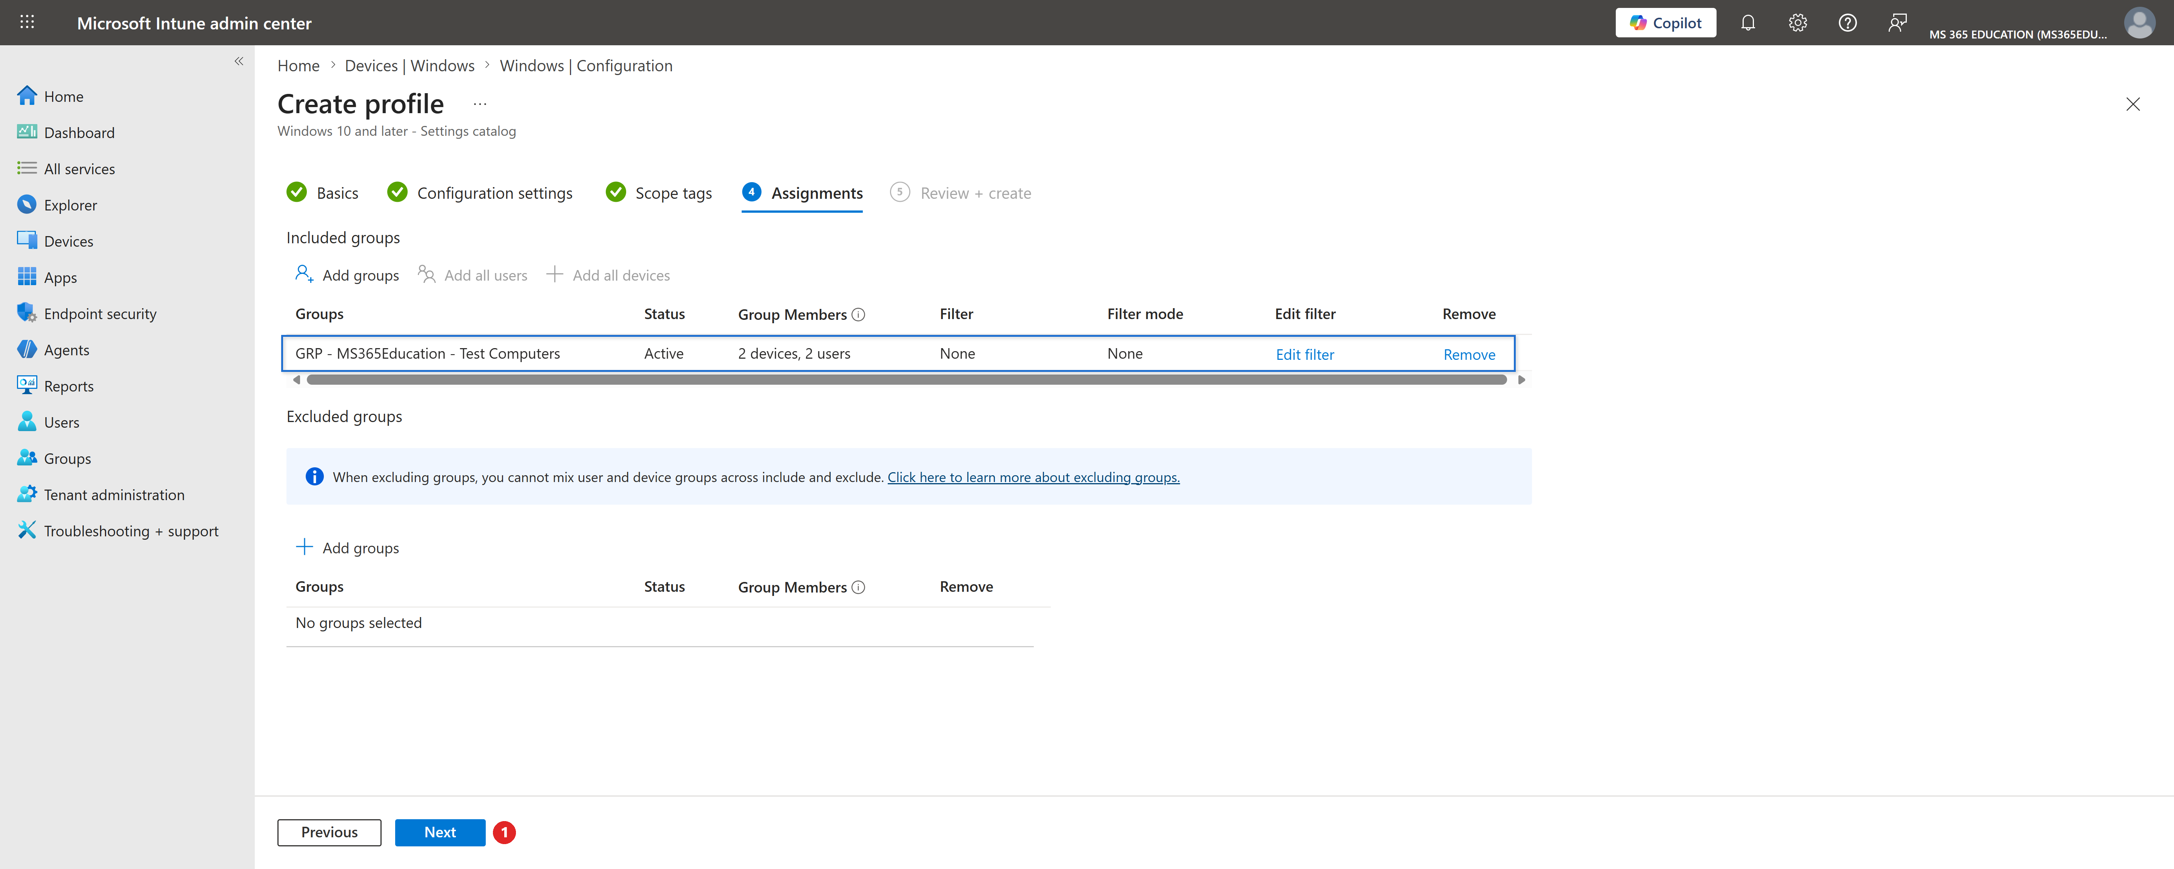Collapse the left navigation pane chevrons
This screenshot has height=869, width=2174.
coord(239,61)
